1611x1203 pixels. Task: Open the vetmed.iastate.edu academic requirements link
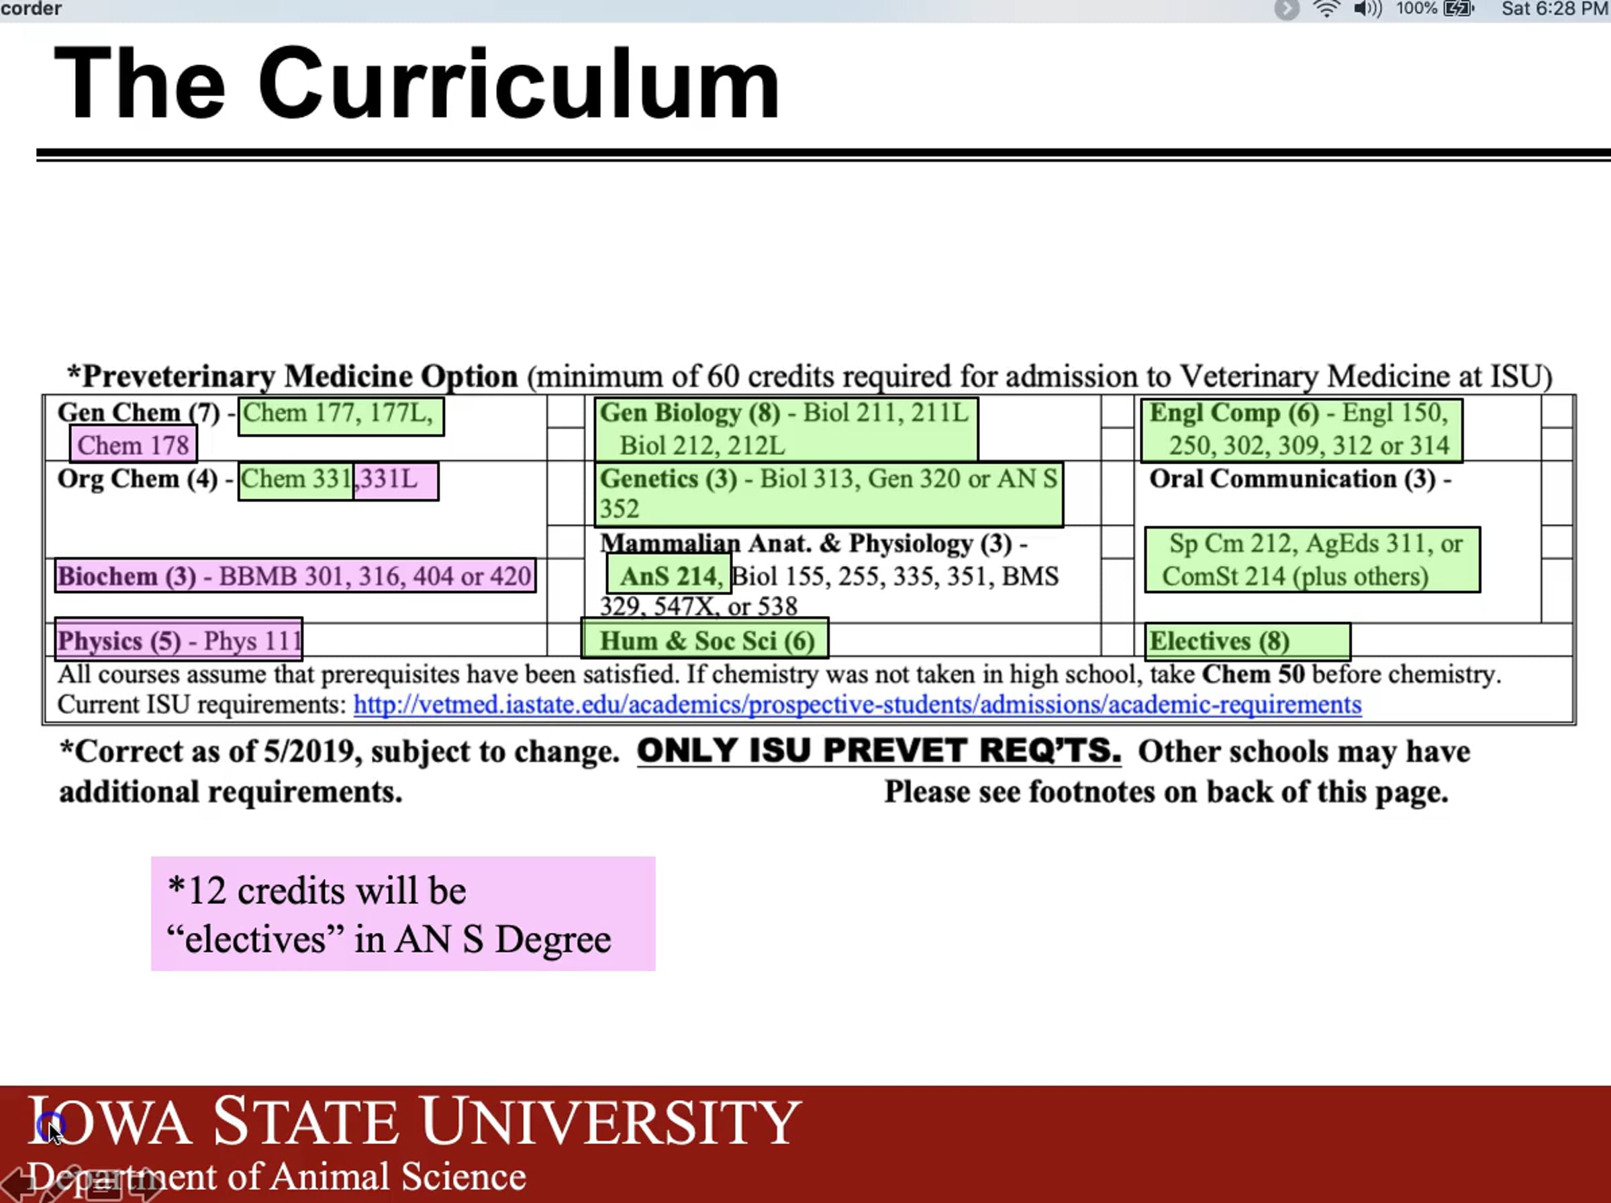pyautogui.click(x=857, y=704)
